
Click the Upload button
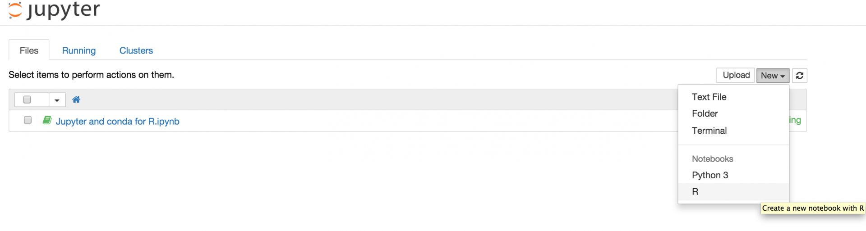736,75
